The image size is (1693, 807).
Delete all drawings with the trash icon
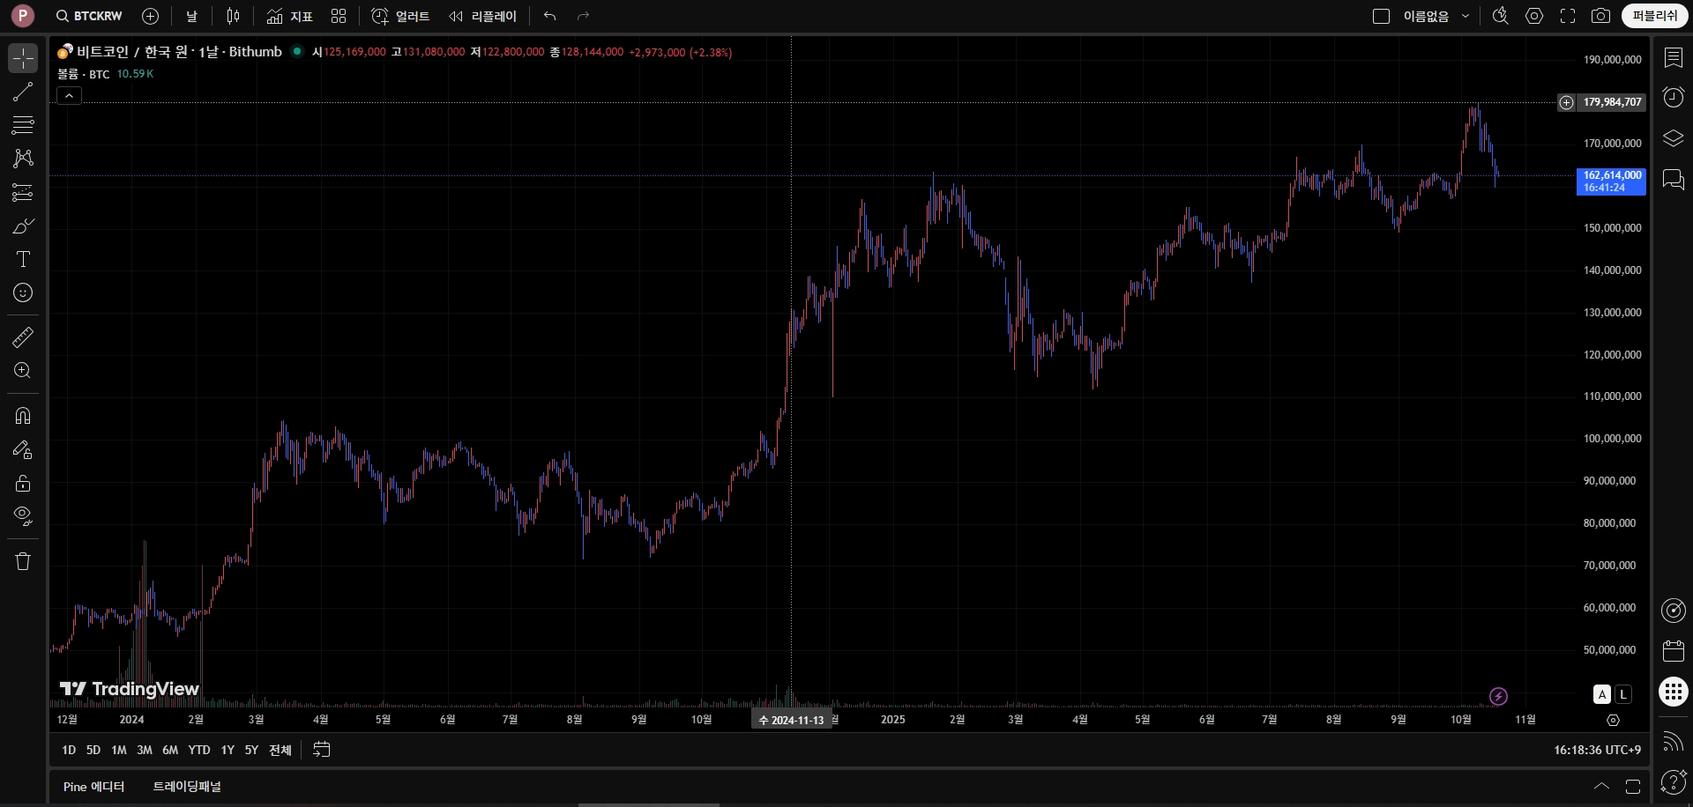coord(23,561)
